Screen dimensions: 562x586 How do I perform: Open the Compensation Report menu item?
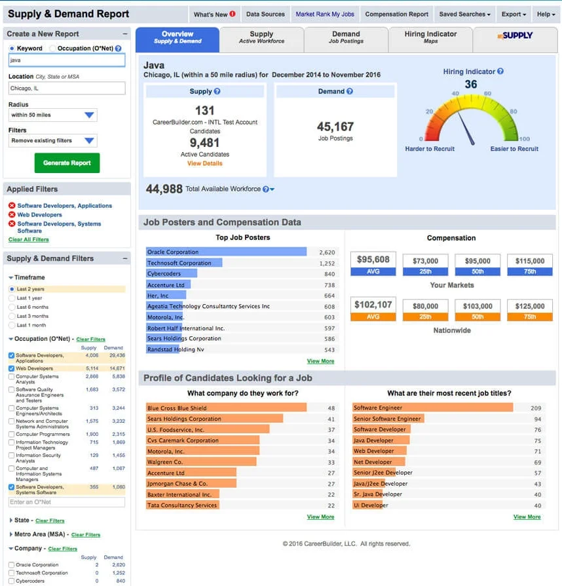[396, 14]
